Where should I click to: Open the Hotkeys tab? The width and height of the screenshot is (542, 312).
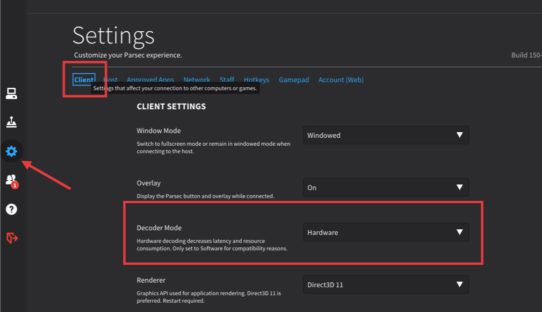[256, 80]
